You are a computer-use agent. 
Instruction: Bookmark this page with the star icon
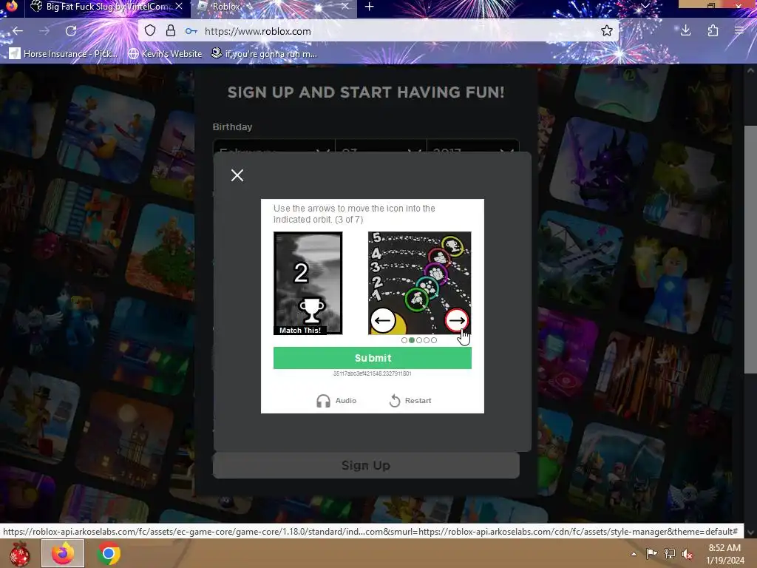click(607, 31)
